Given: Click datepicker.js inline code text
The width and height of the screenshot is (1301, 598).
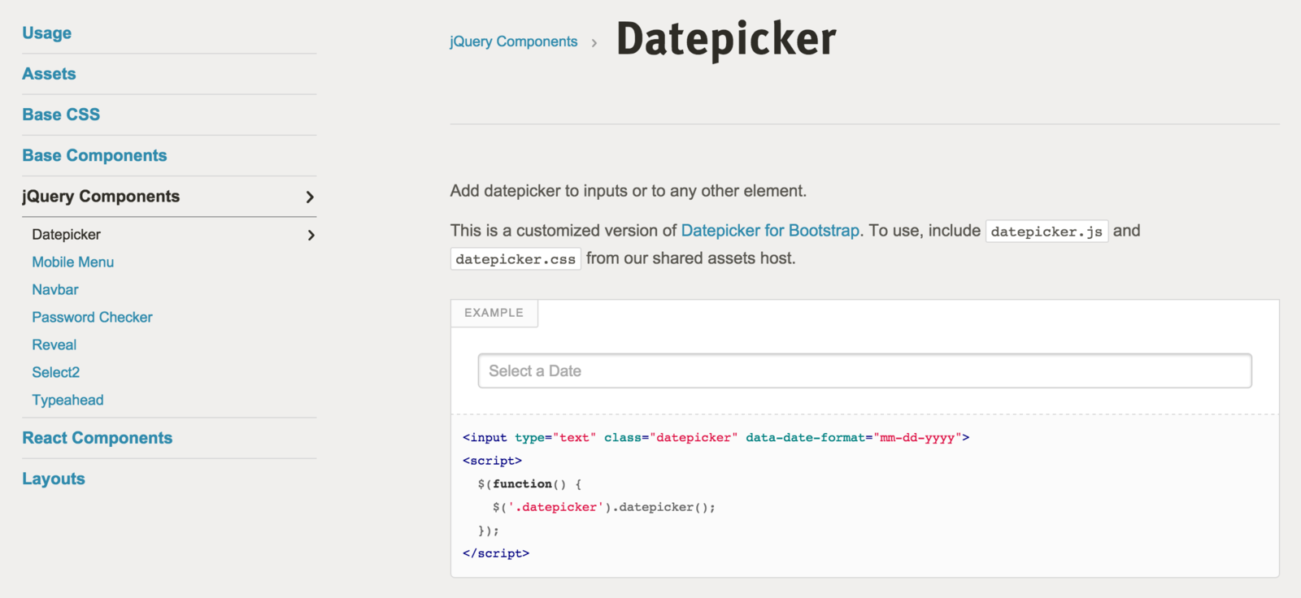Looking at the screenshot, I should click(1046, 232).
